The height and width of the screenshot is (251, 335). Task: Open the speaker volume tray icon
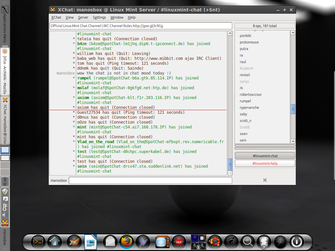[x=5, y=215]
